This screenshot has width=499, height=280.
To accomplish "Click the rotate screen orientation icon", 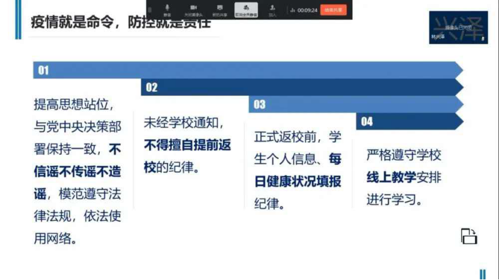I will coord(468,236).
